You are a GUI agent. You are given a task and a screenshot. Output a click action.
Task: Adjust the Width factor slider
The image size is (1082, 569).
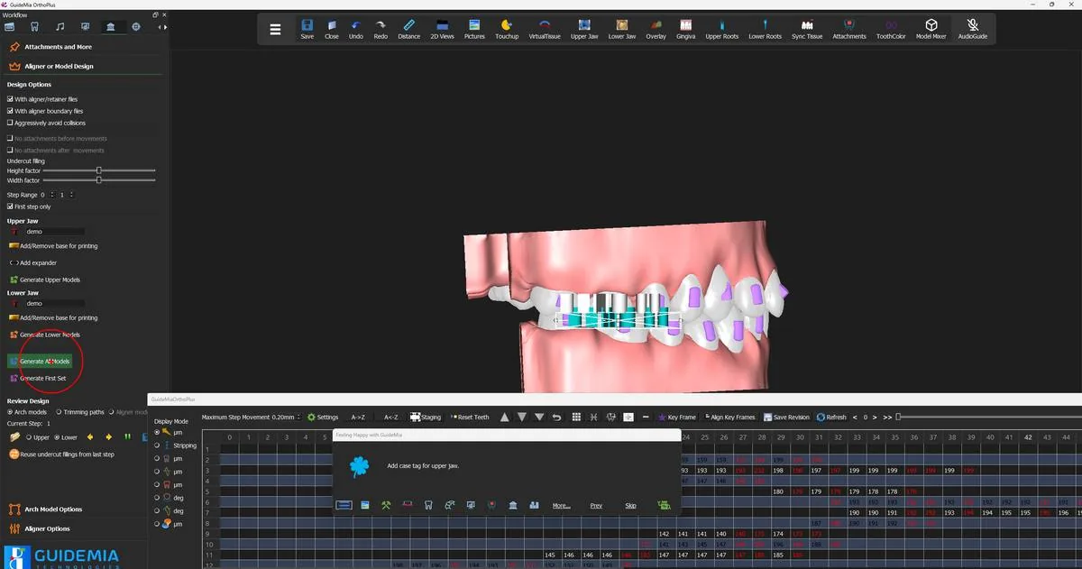pos(99,180)
